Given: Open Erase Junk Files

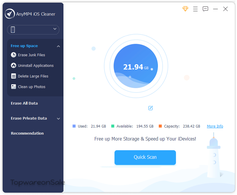Looking at the screenshot, I should coord(31,55).
